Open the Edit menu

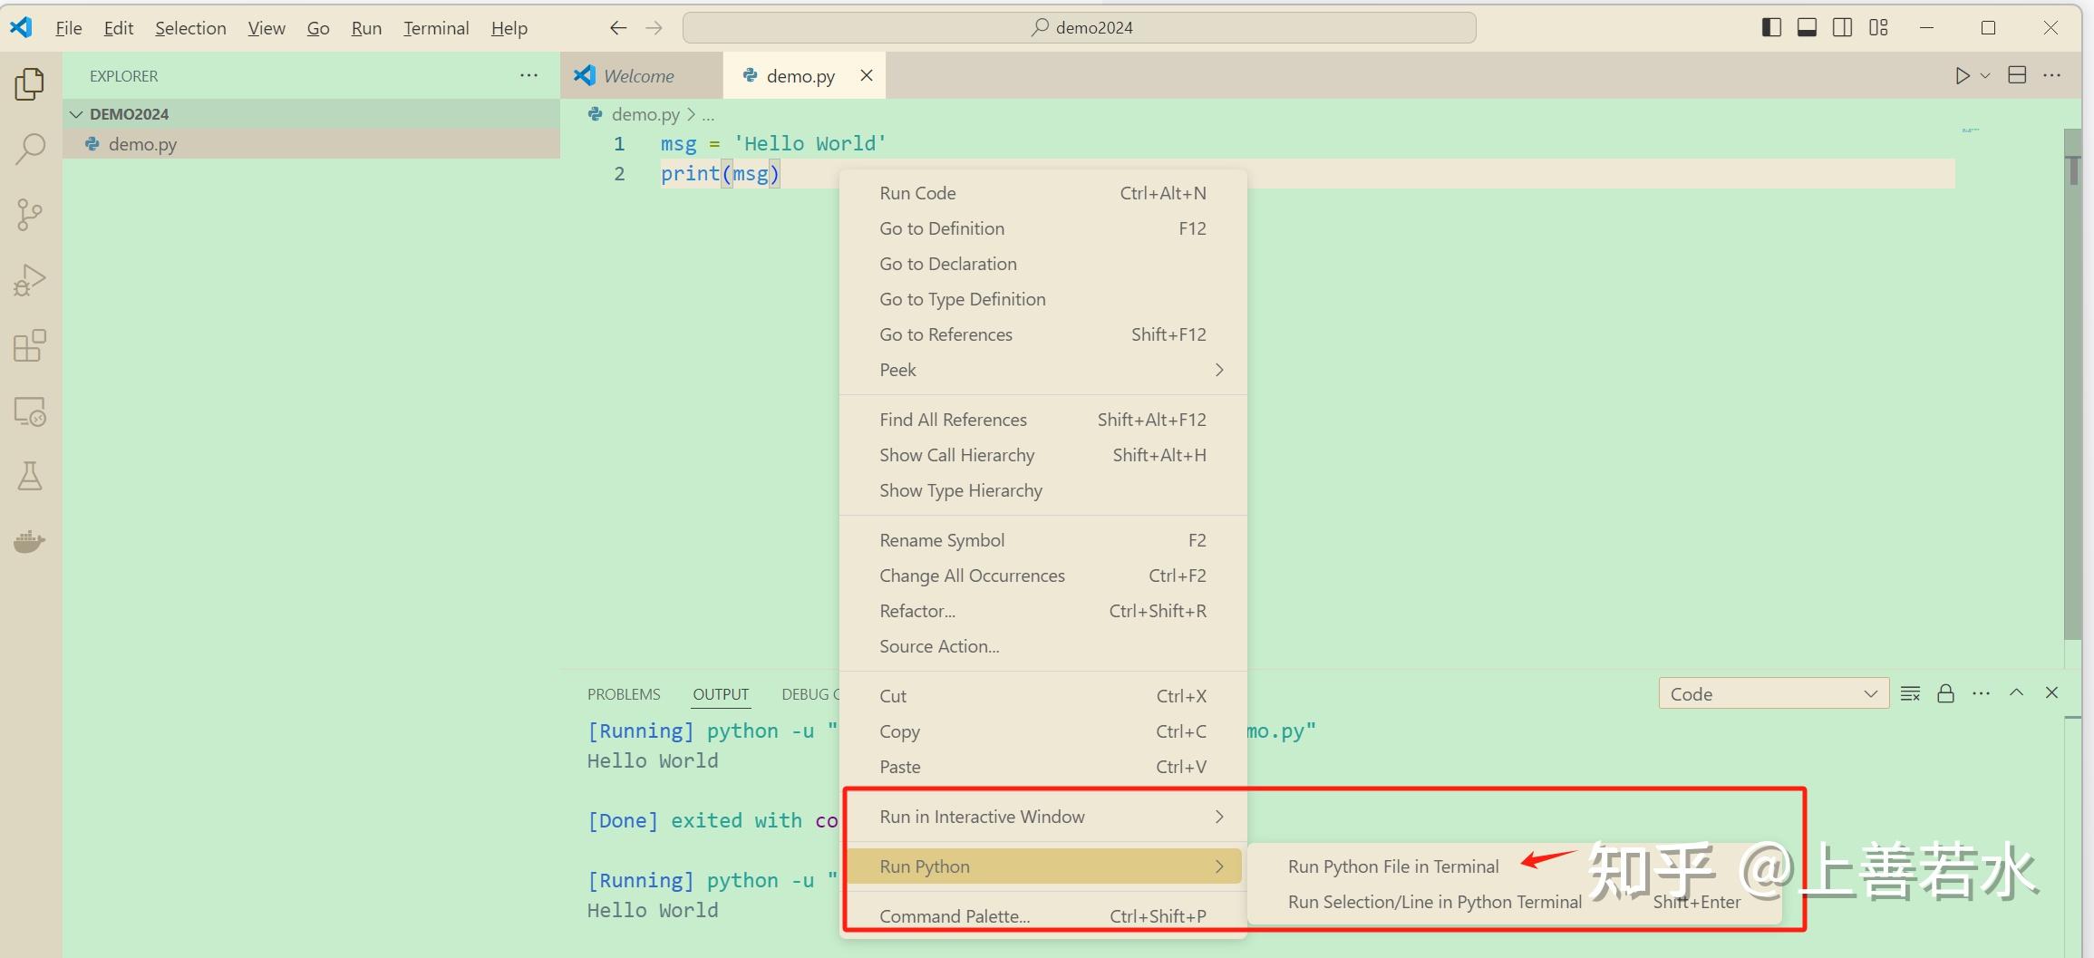[x=119, y=28]
